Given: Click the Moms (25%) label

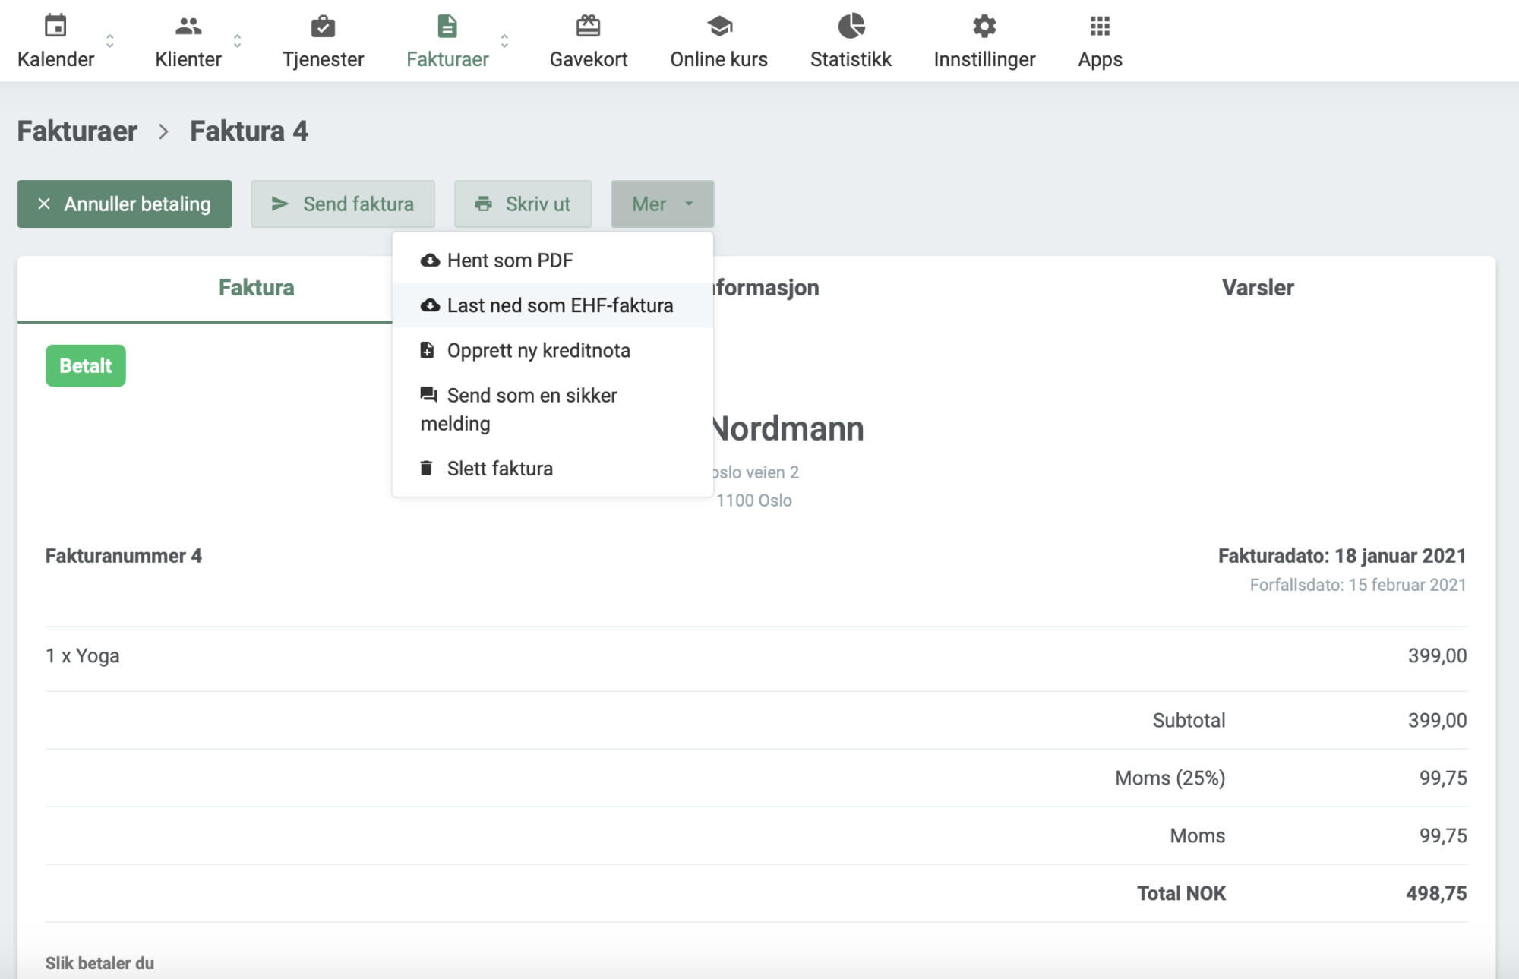Looking at the screenshot, I should pyautogui.click(x=1170, y=778).
